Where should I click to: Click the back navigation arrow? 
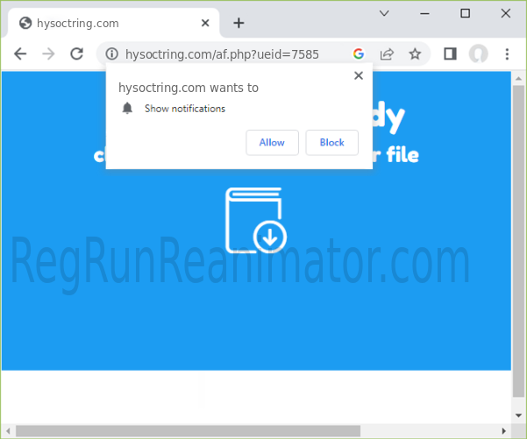click(20, 54)
